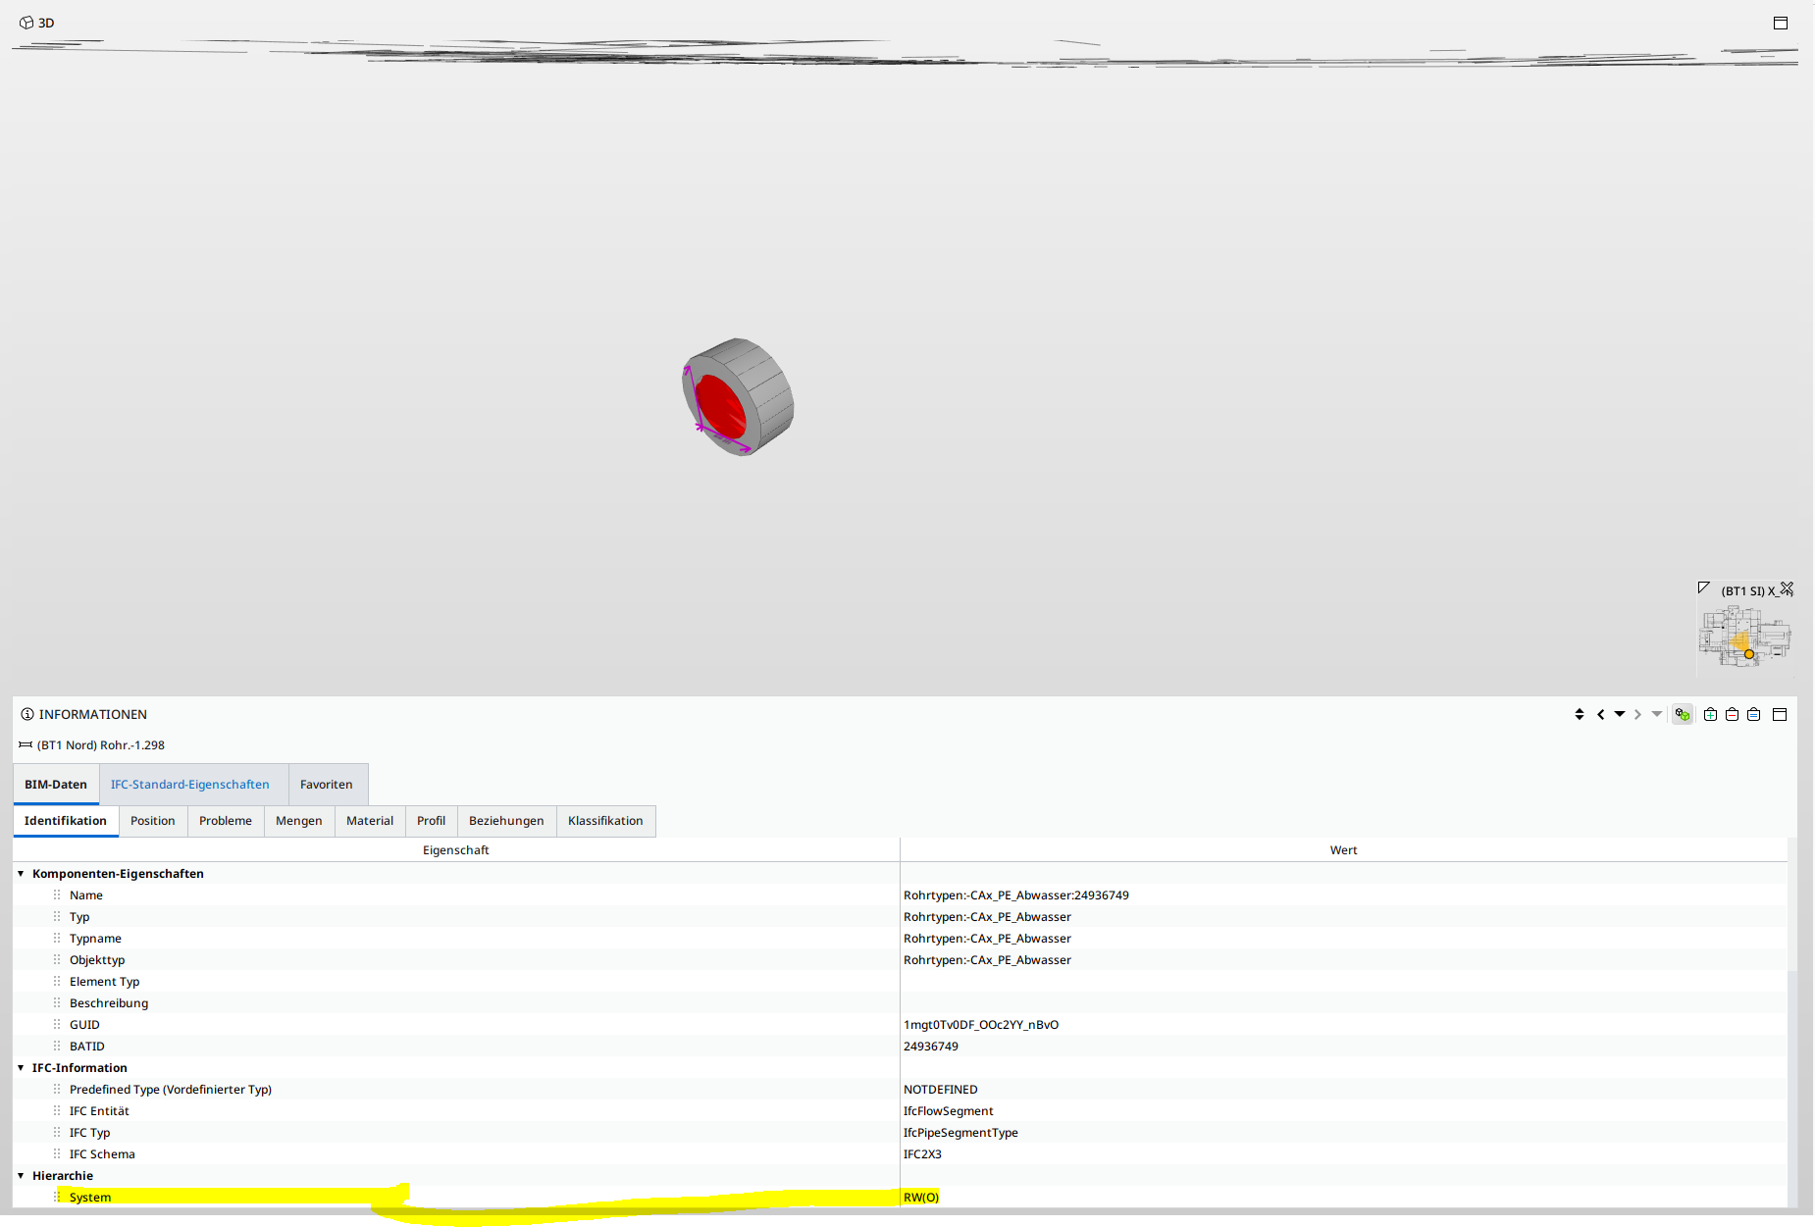Click the pin icon next to (BT1 SI) X_
Image resolution: width=1815 pixels, height=1227 pixels.
(x=1787, y=588)
